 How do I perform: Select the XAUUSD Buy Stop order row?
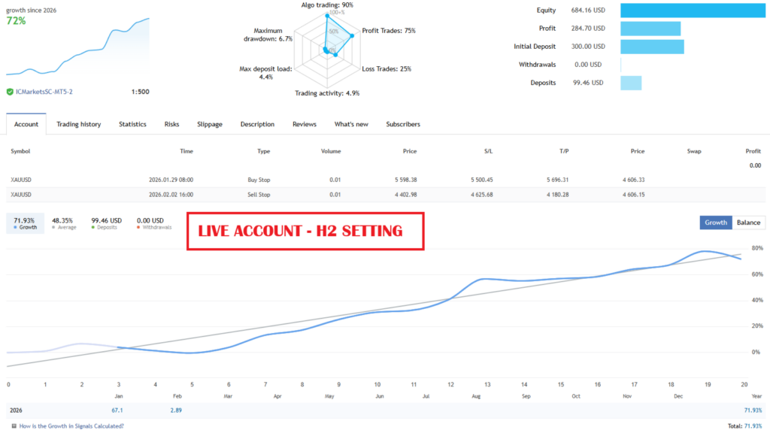(x=386, y=180)
